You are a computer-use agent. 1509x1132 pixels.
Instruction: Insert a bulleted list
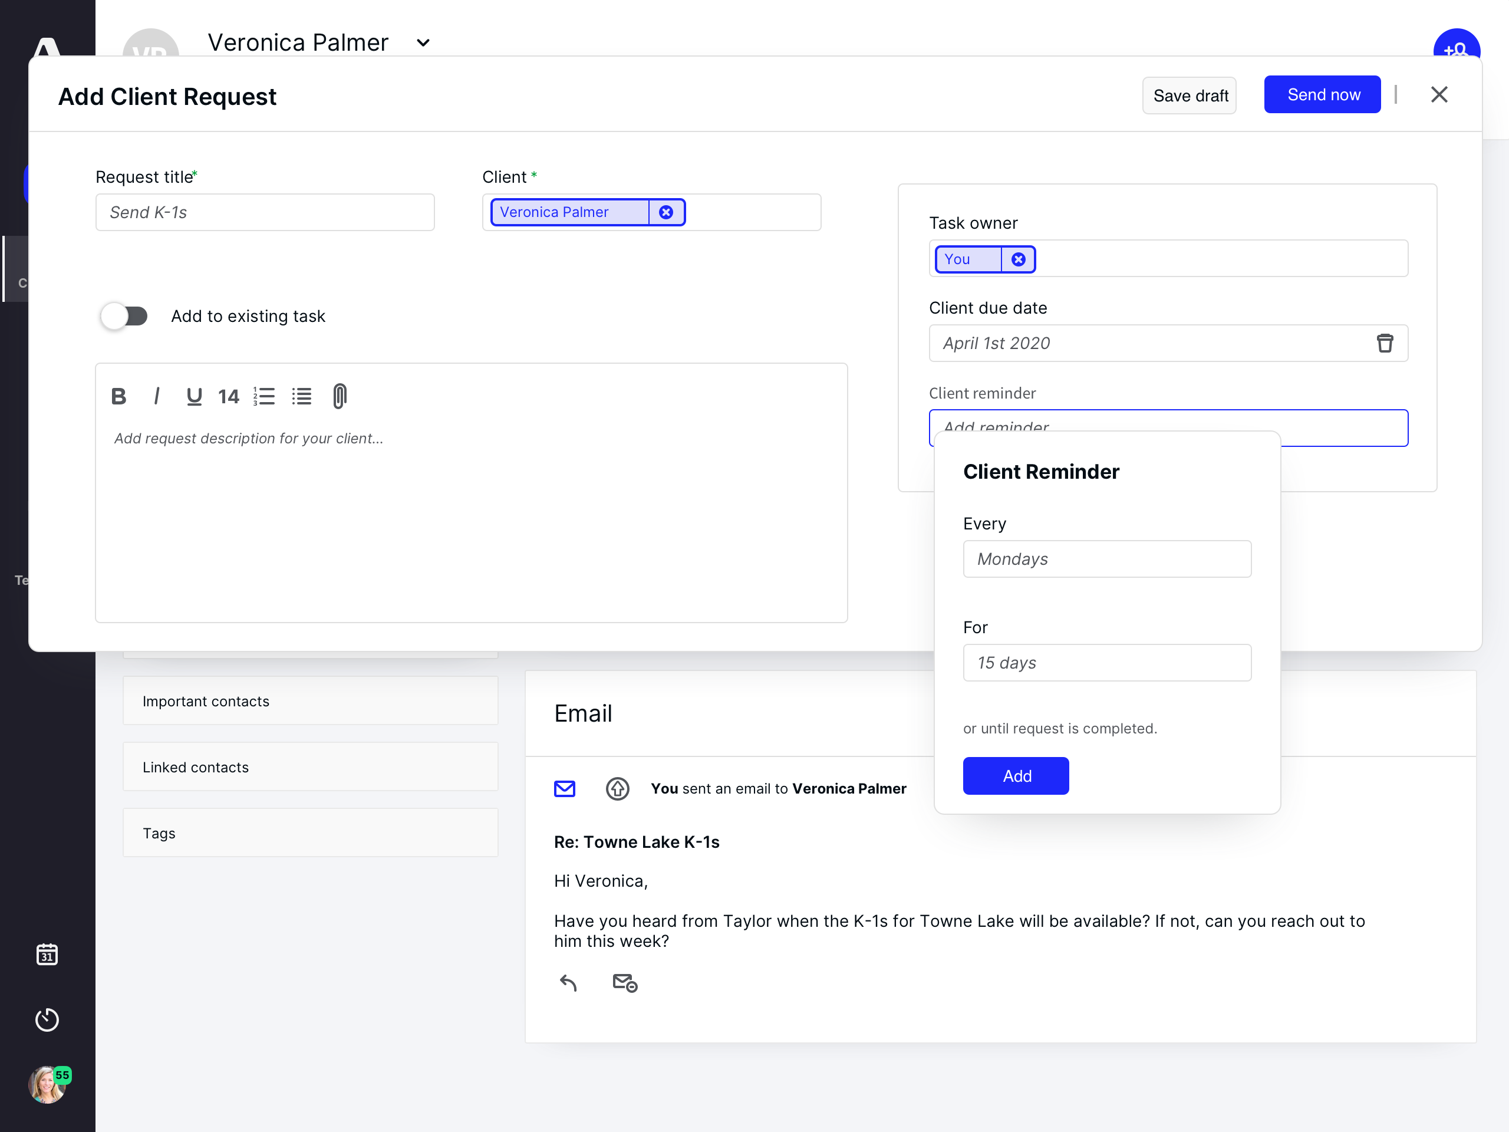pos(302,396)
